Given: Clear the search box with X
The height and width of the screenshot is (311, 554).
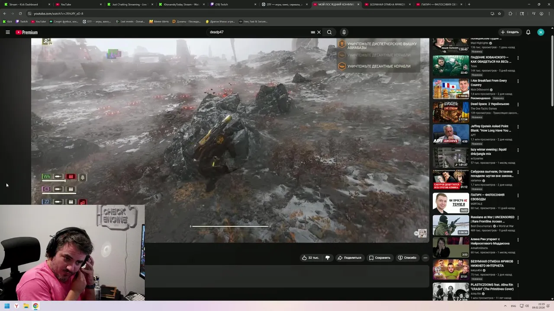Looking at the screenshot, I should pyautogui.click(x=319, y=32).
